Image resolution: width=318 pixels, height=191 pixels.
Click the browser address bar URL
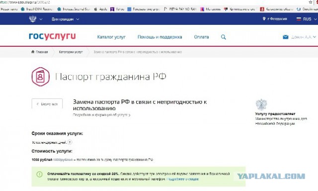25,2
